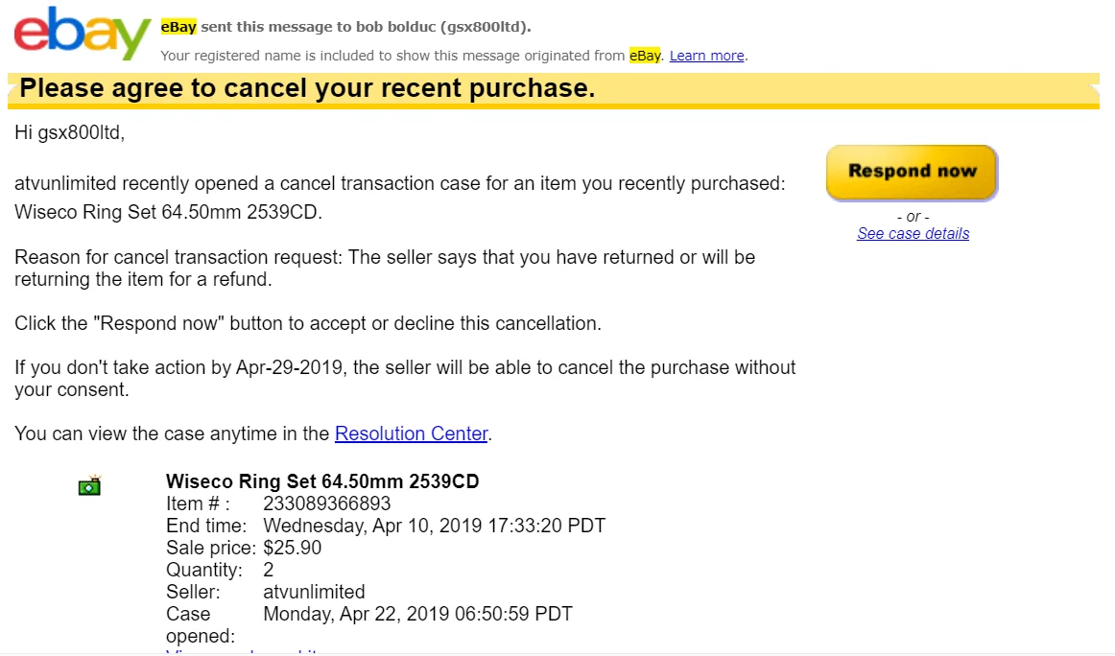Click the sale price $25.90
This screenshot has width=1115, height=656.
292,549
